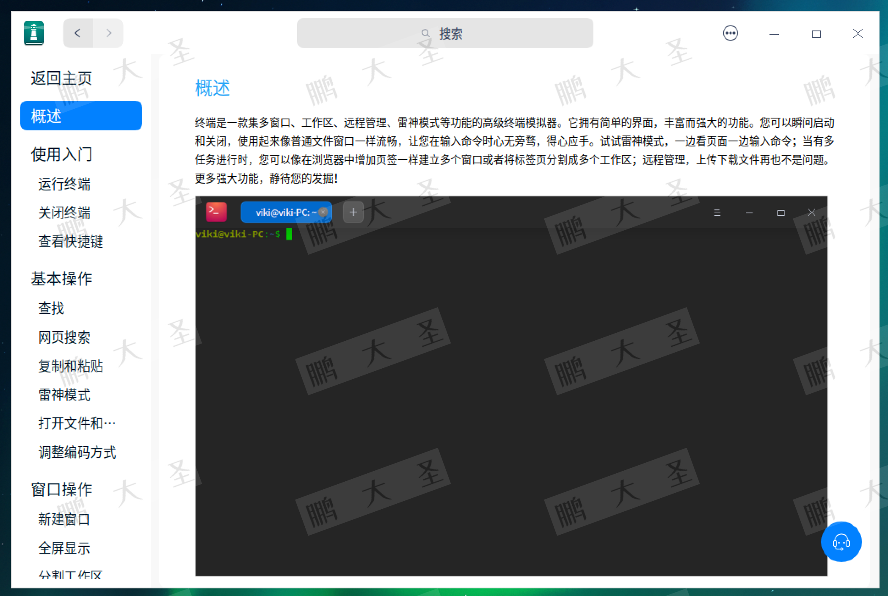Viewport: 888px width, 596px height.
Task: Open the 新建窗口 topic
Action: tap(64, 519)
